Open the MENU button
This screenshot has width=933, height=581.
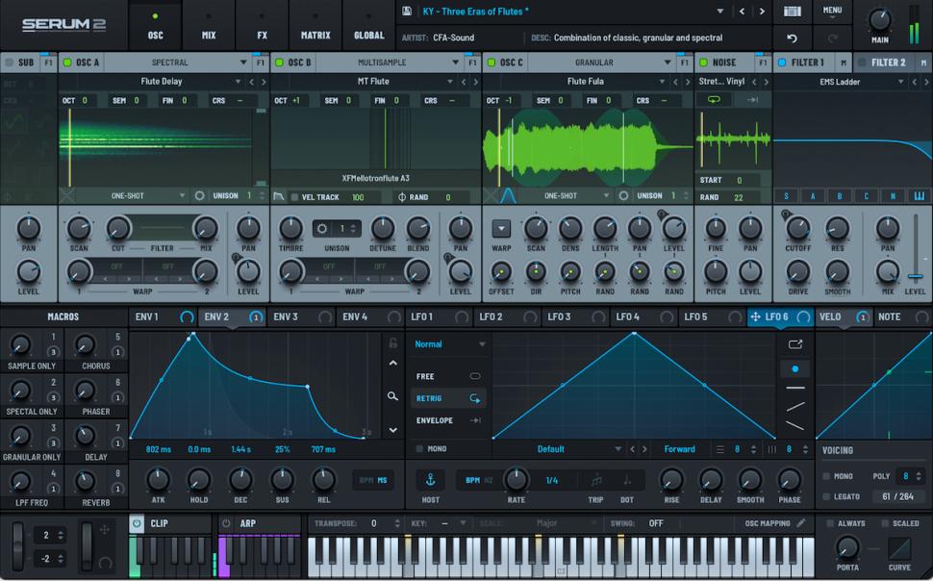(x=832, y=12)
